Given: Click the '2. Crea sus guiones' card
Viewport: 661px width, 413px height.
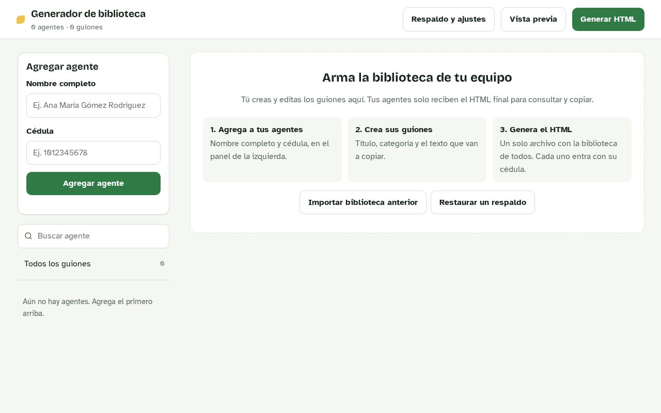Looking at the screenshot, I should tap(417, 150).
